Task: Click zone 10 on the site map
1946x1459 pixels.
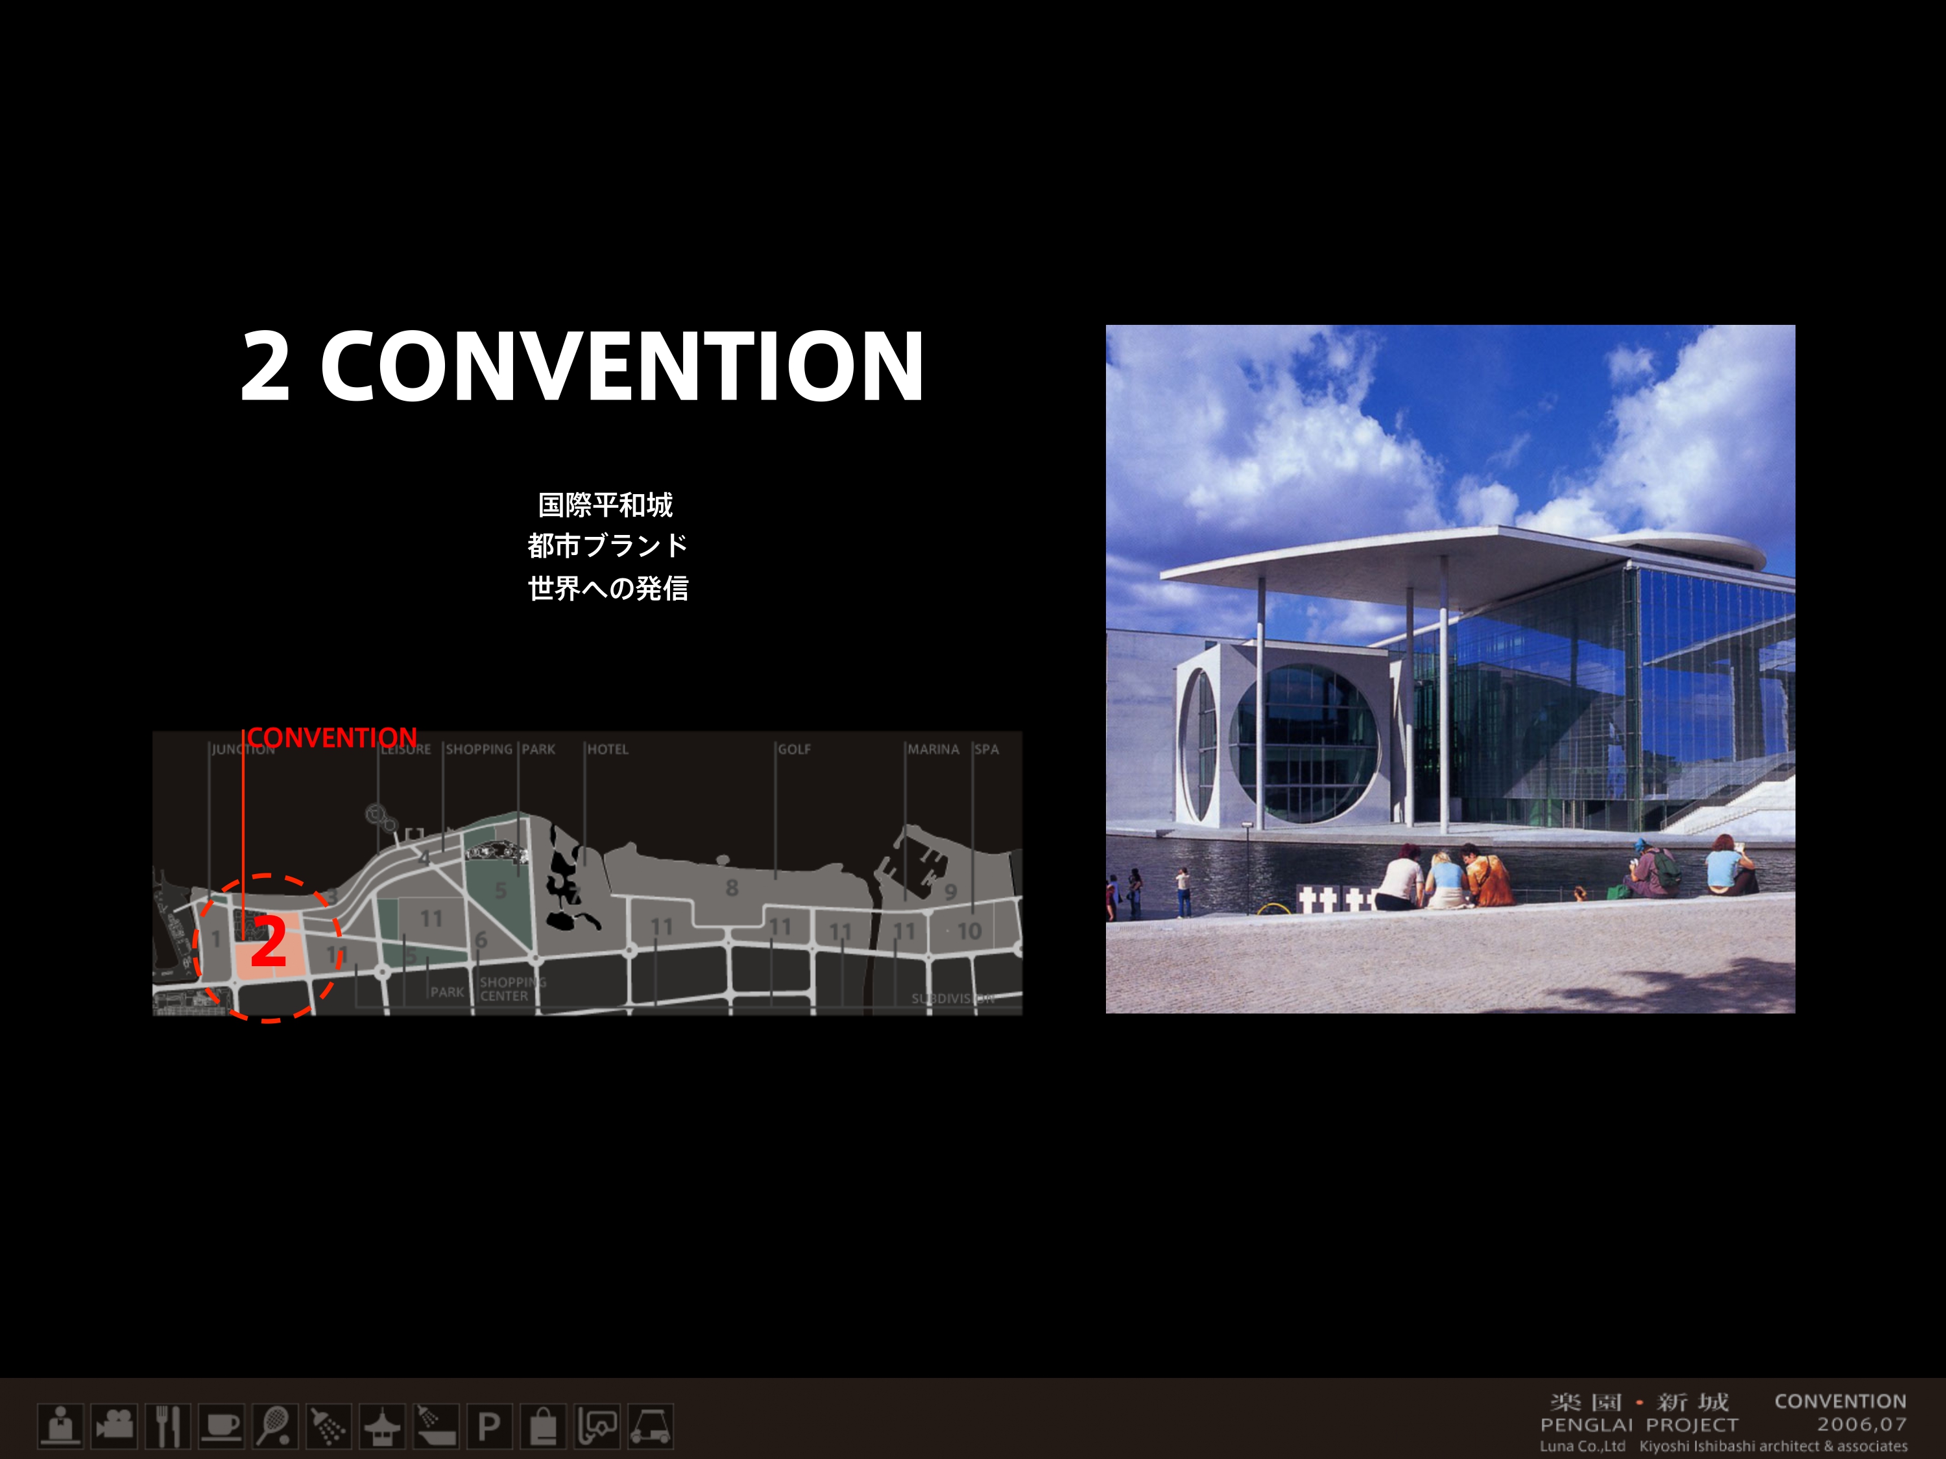Action: click(x=970, y=931)
